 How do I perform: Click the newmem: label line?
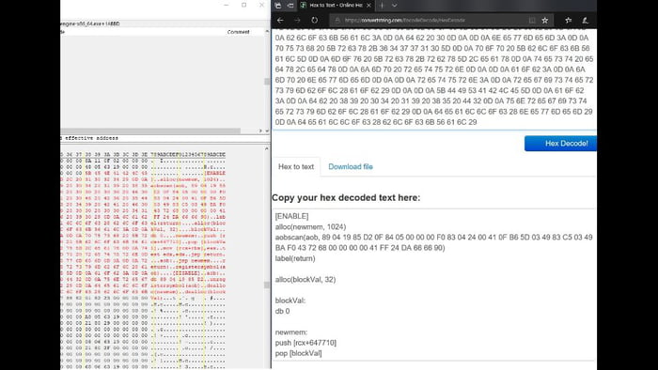click(x=291, y=331)
